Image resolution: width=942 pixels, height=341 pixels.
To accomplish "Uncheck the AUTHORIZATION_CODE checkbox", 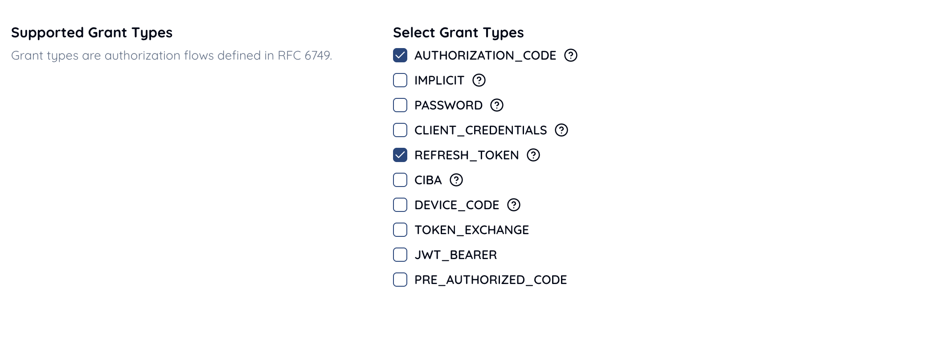I will click(400, 55).
